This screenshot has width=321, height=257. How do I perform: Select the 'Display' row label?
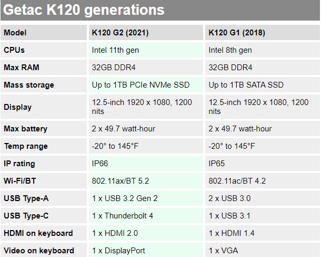click(x=18, y=107)
